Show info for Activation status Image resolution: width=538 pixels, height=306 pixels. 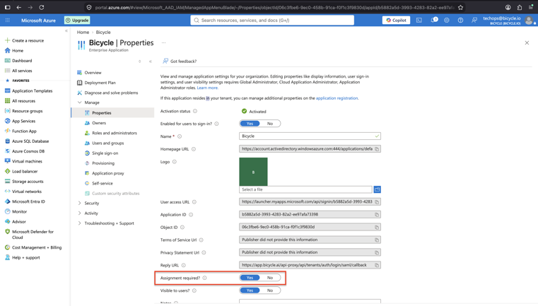tap(195, 111)
